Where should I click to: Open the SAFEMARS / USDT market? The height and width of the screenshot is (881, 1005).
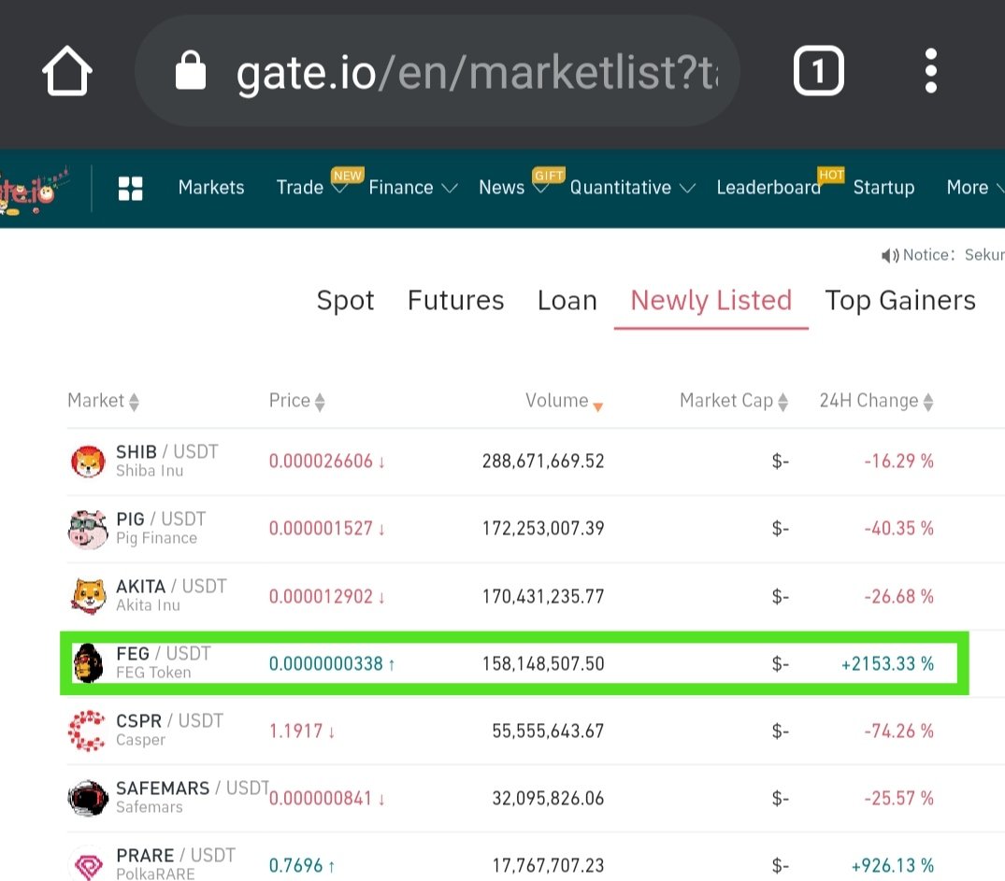[192, 789]
